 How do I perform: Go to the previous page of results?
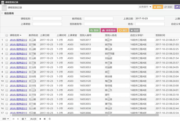pos(17,119)
